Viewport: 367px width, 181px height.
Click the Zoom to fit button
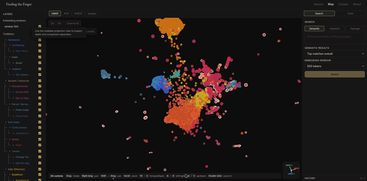[x=73, y=23]
